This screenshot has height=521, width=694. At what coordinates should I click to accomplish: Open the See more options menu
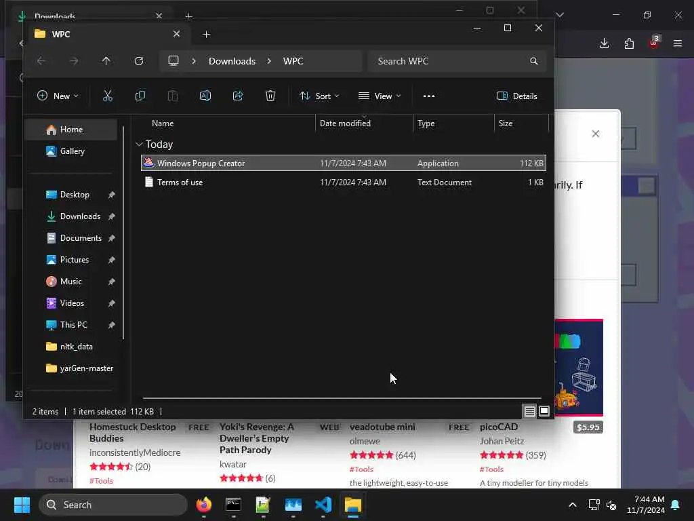pyautogui.click(x=428, y=96)
